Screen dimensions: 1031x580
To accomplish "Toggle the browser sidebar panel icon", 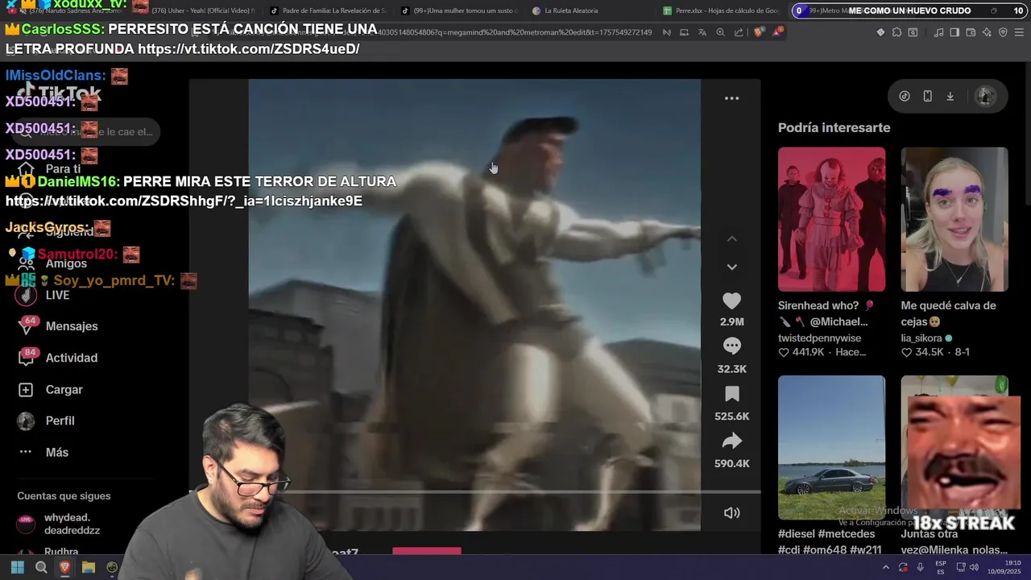I will (x=954, y=32).
